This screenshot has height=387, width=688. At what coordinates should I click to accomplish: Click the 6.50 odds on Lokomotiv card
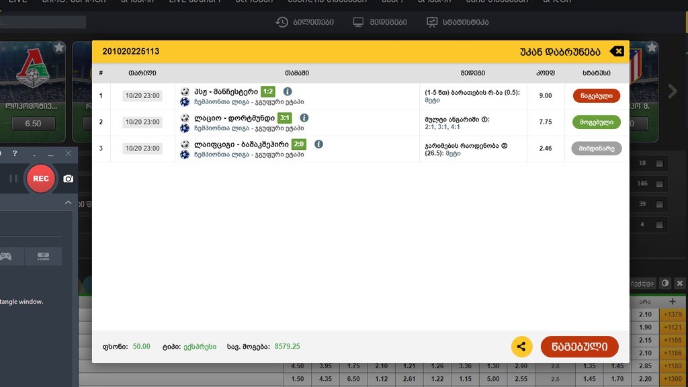coord(34,124)
